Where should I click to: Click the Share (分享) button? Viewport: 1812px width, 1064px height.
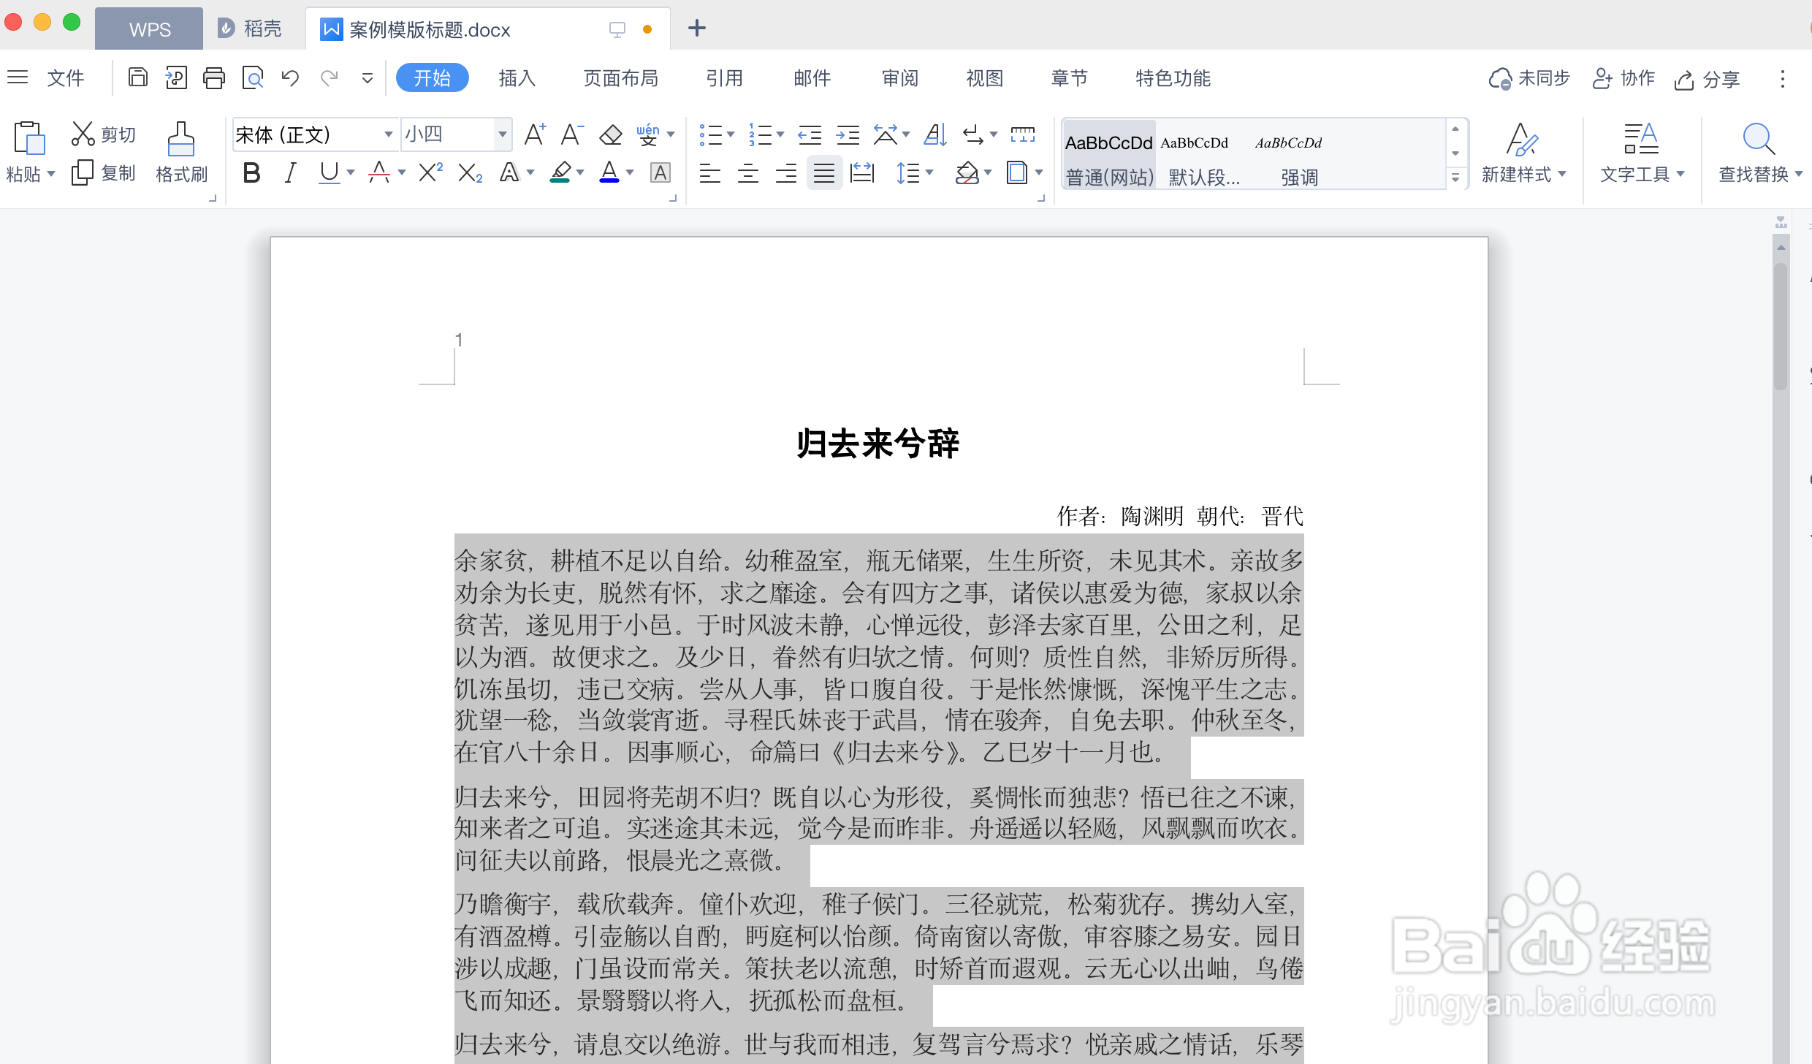point(1708,79)
